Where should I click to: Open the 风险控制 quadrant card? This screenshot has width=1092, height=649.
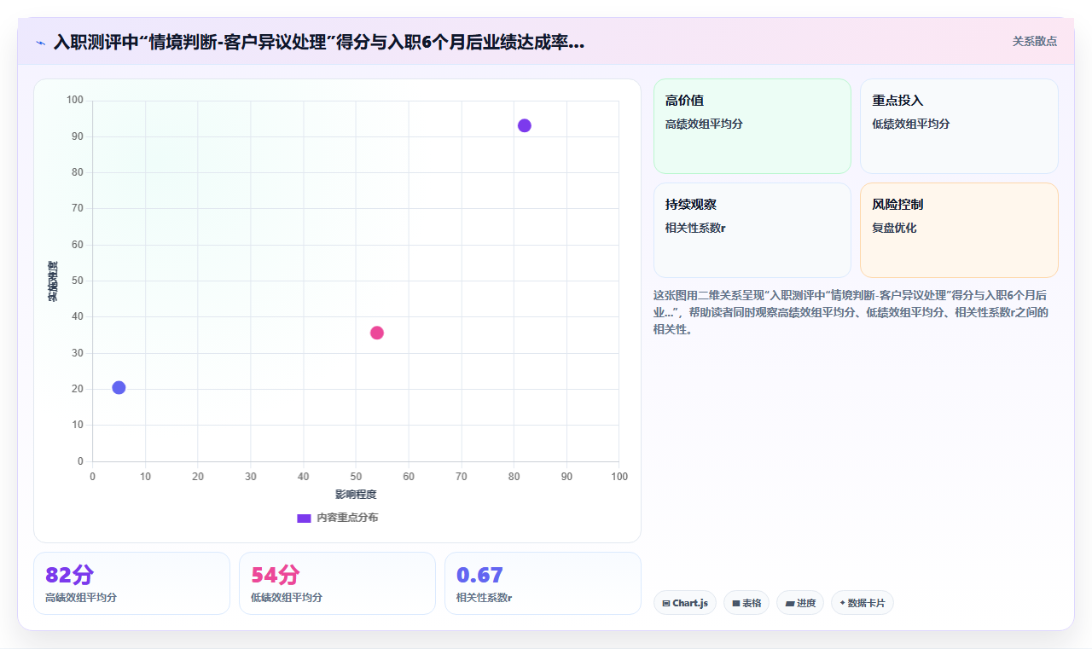coord(959,230)
